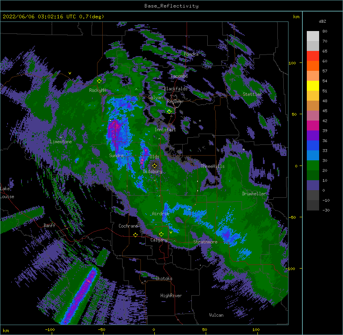Click the yellow station marker below RedDeer
This screenshot has height=335, width=343.
(x=169, y=111)
